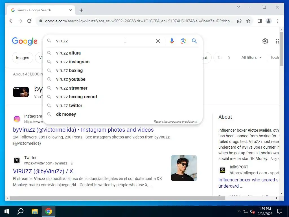The image size is (289, 217).
Task: Click the talkSPORT site favicon
Action: [222, 170]
